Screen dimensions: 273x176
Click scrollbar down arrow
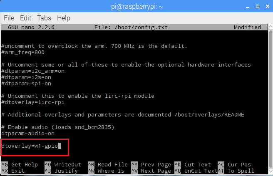[x=271, y=171]
